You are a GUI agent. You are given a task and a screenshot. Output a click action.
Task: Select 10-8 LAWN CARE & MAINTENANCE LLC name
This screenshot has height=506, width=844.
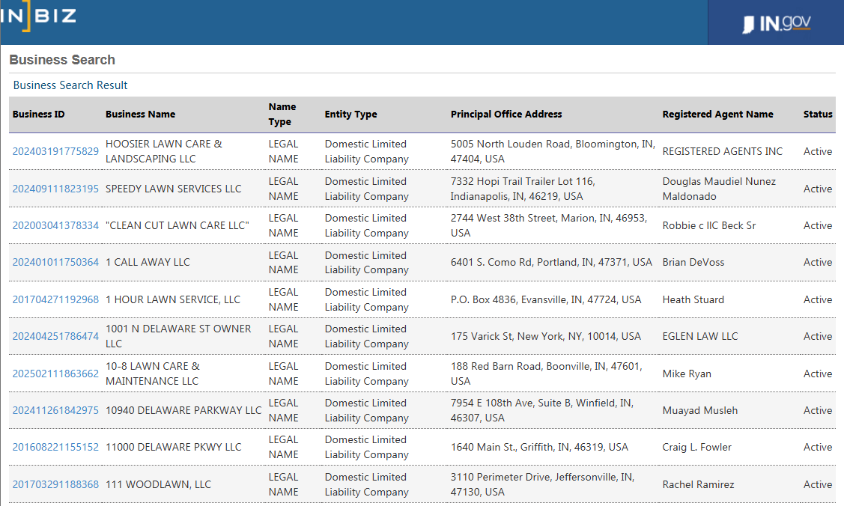click(x=152, y=374)
